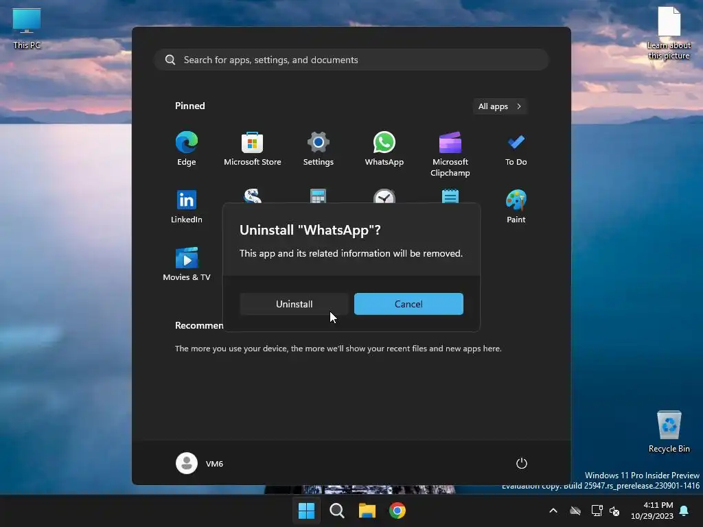Image resolution: width=703 pixels, height=527 pixels.
Task: Select the Recycle Bin desktop icon
Action: (669, 432)
